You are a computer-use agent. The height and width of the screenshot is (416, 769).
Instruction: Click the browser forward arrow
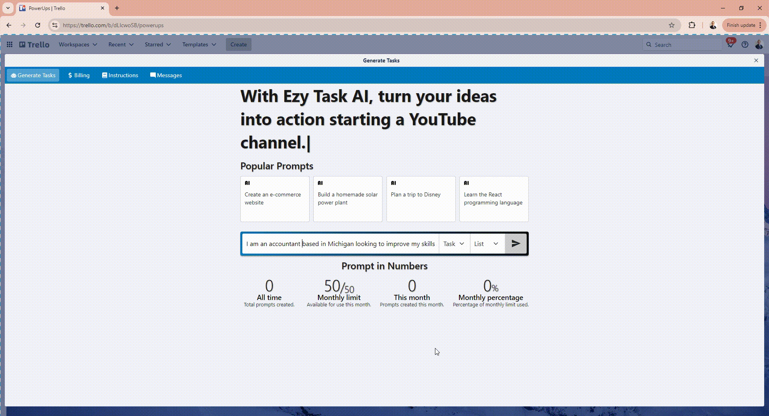[x=23, y=25]
